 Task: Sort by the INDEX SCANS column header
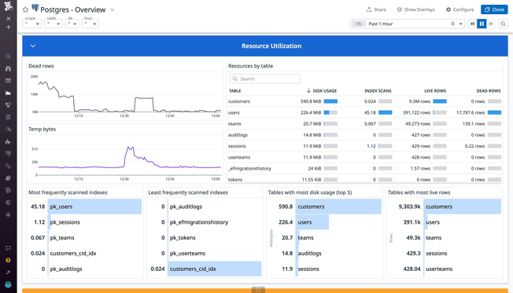pos(378,91)
